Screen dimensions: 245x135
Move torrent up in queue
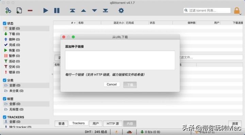(83, 11)
